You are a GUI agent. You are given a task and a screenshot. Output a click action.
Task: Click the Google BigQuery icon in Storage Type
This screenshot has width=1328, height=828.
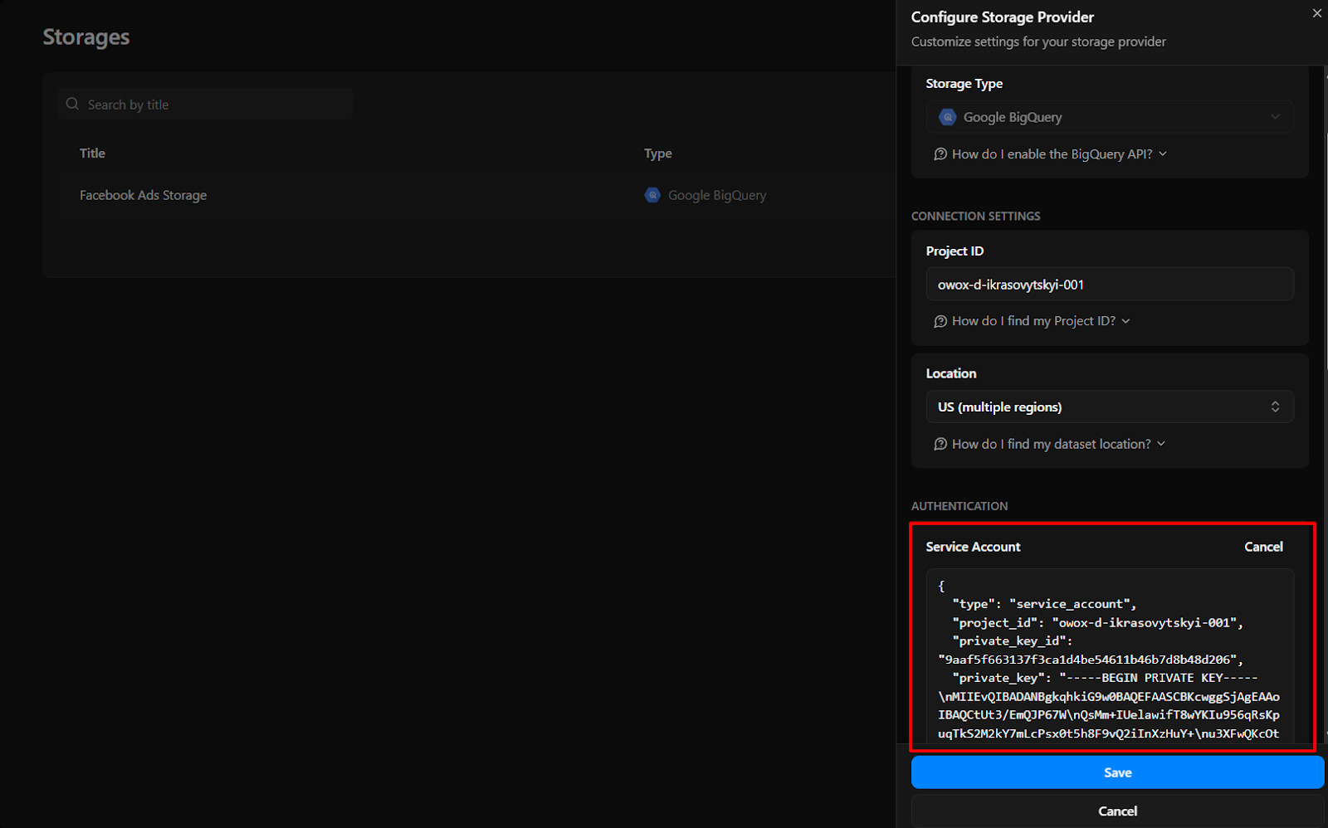948,117
